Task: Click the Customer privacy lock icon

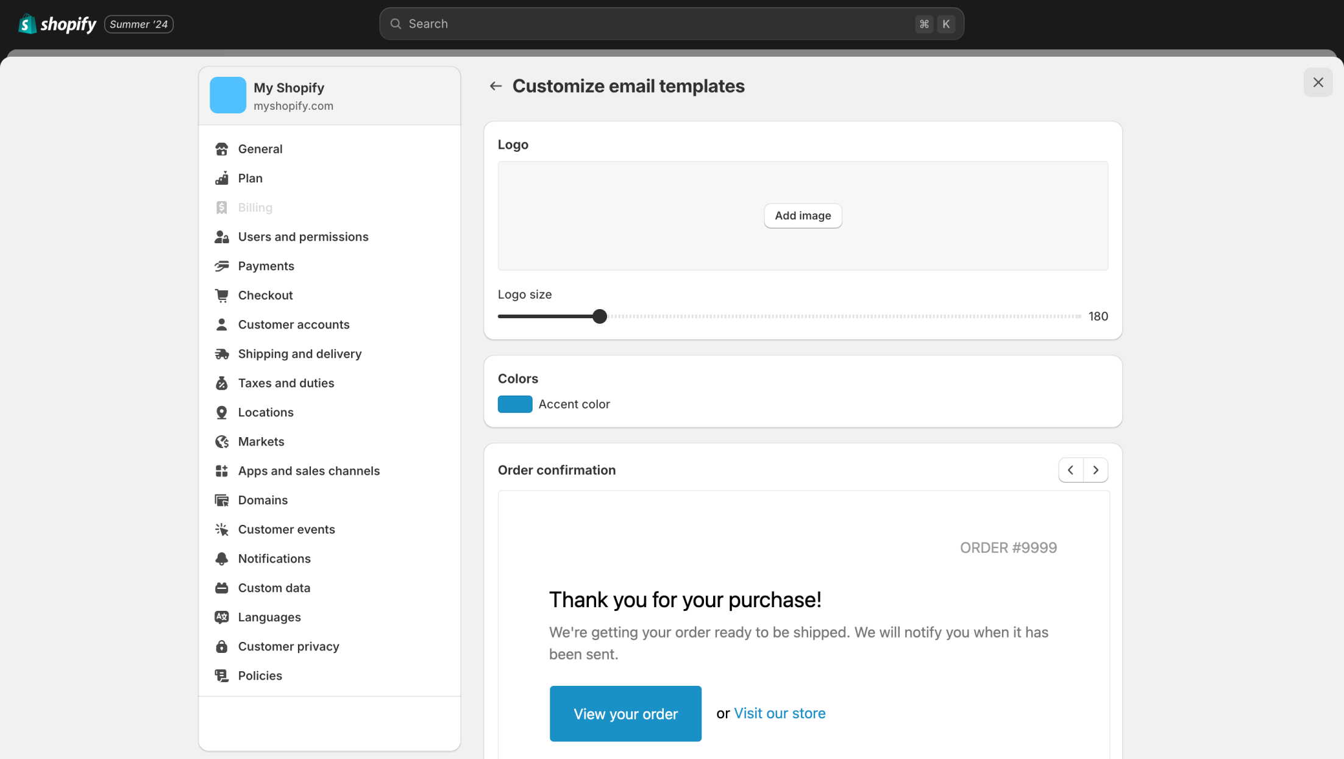Action: click(221, 646)
